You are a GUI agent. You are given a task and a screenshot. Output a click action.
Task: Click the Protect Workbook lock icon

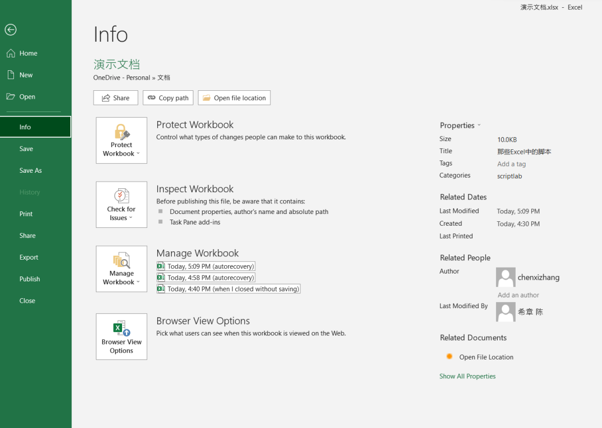coord(122,132)
